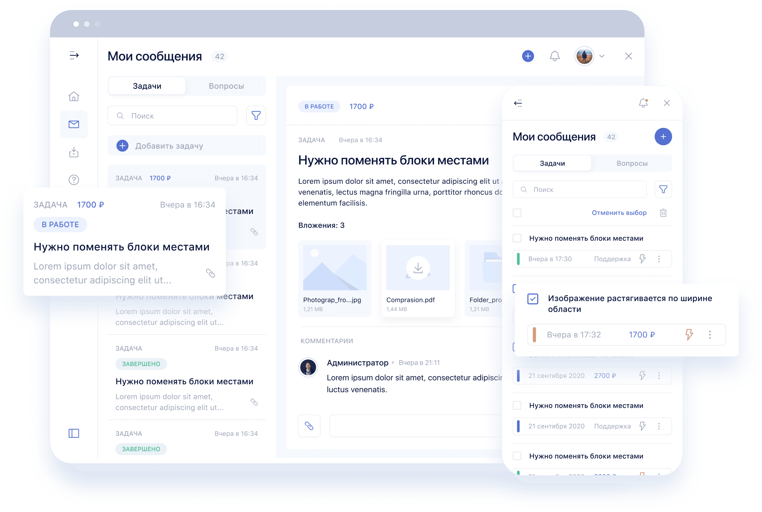This screenshot has height=512, width=762.
Task: Check first Нужно поменять блоки местами checkbox
Action: click(517, 238)
